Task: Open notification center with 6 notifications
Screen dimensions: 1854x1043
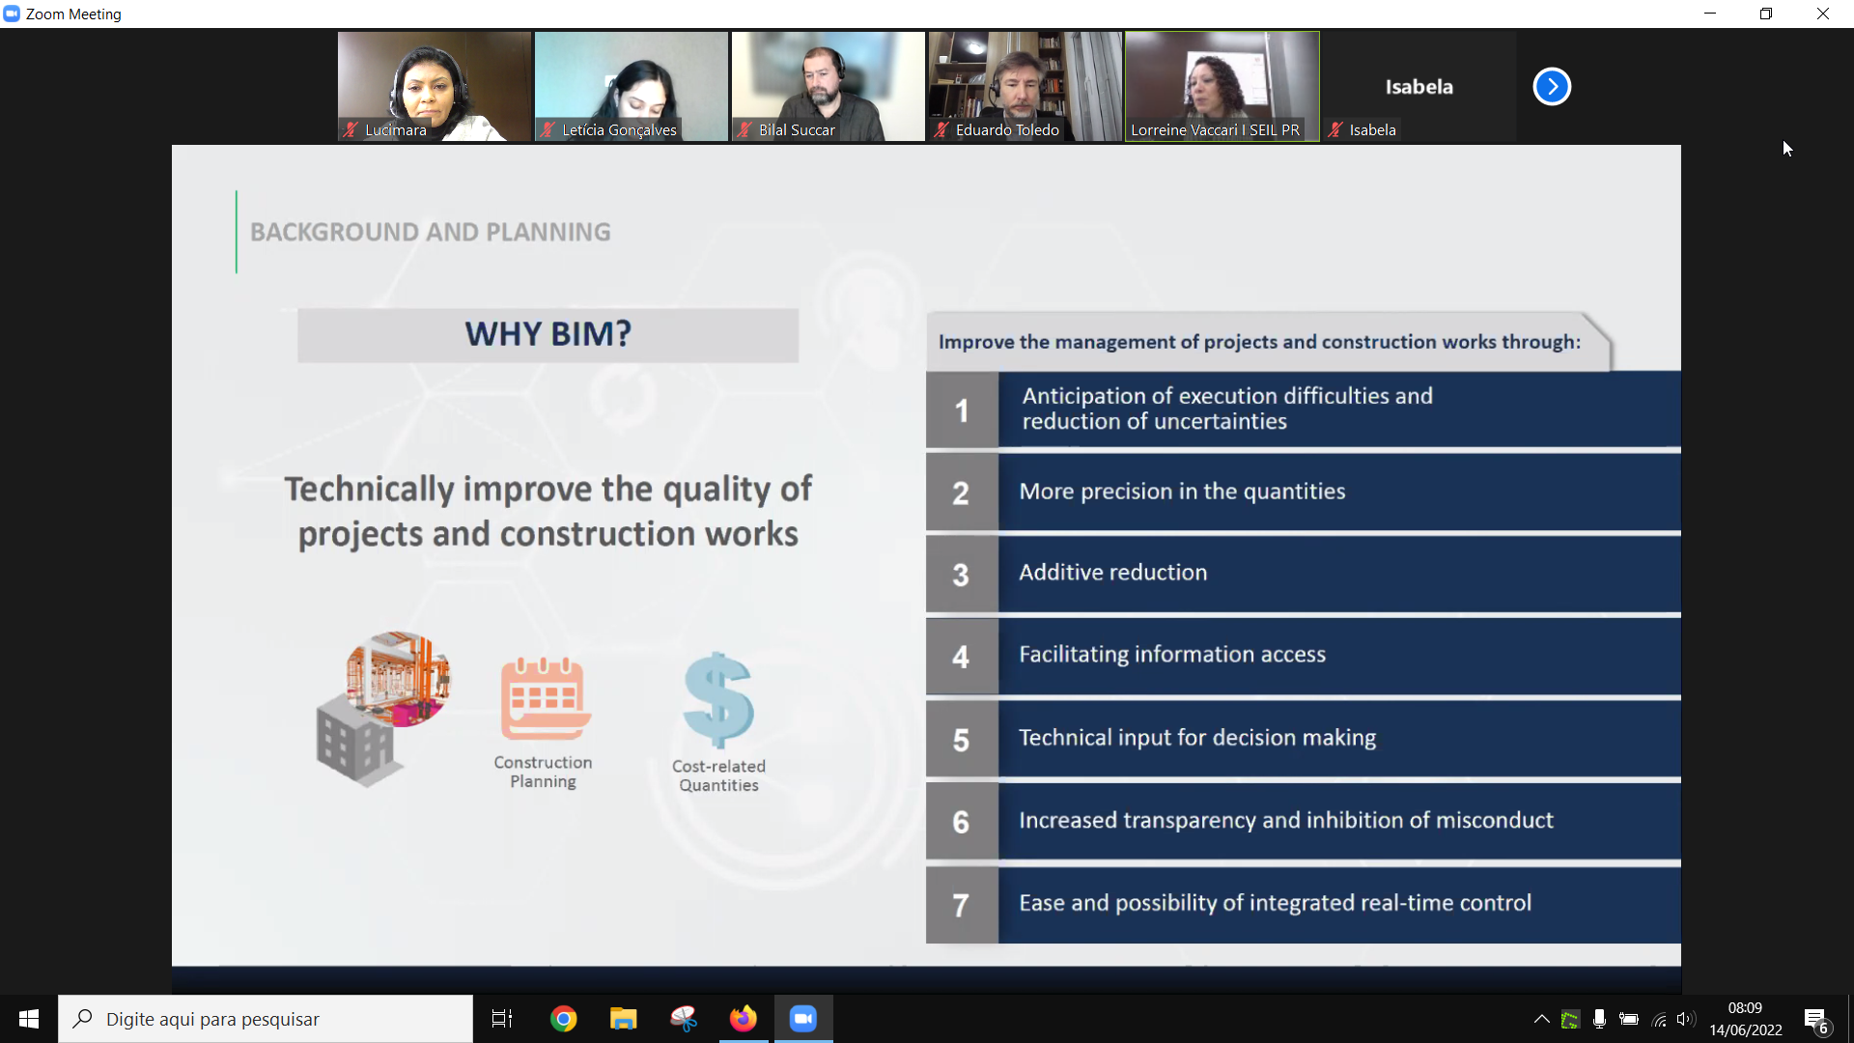Action: coord(1816,1020)
